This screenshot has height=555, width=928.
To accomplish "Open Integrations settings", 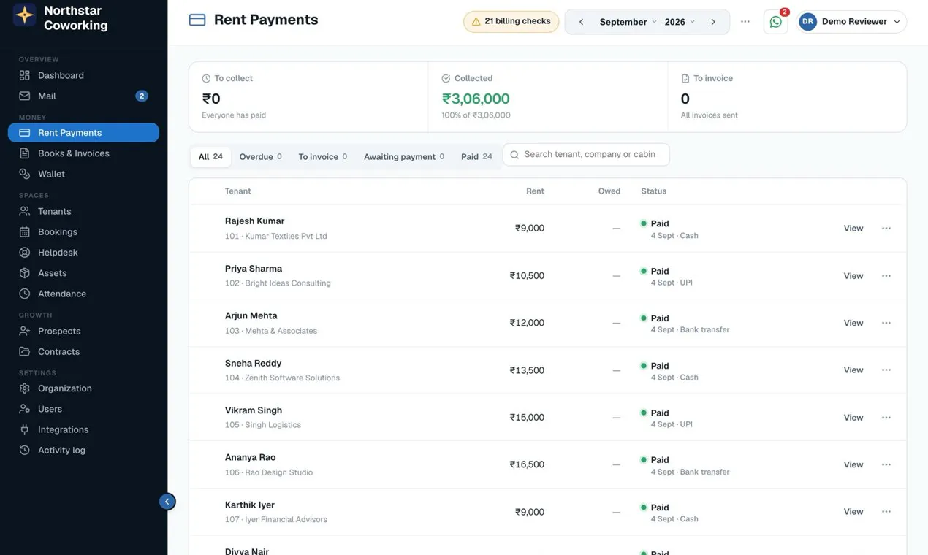I will pyautogui.click(x=83, y=429).
